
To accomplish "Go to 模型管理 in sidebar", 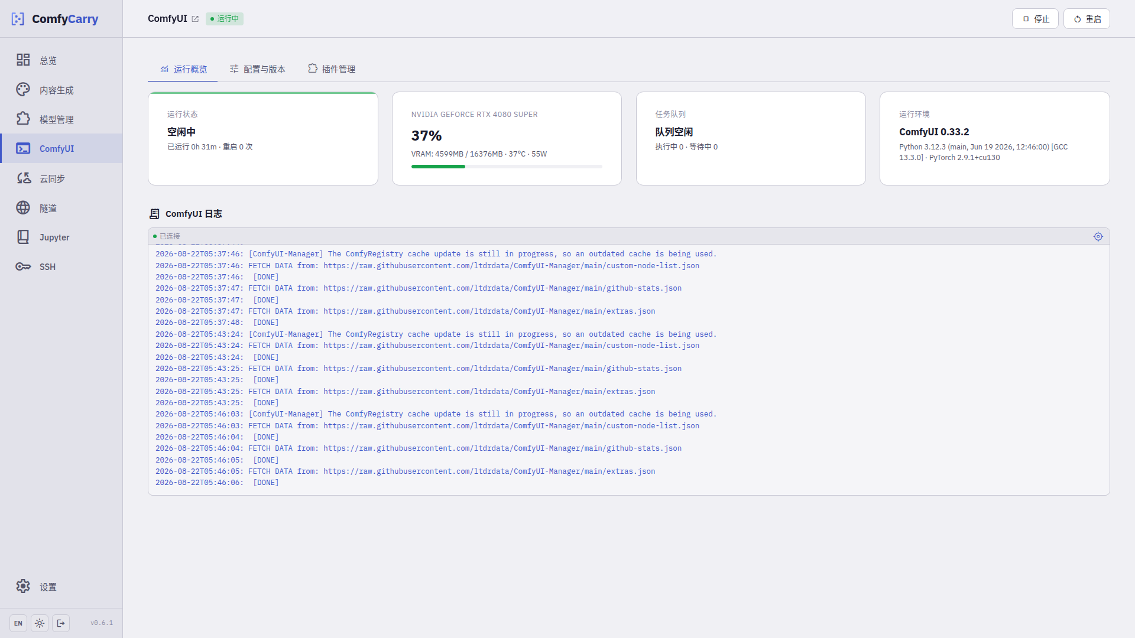I will 61,119.
